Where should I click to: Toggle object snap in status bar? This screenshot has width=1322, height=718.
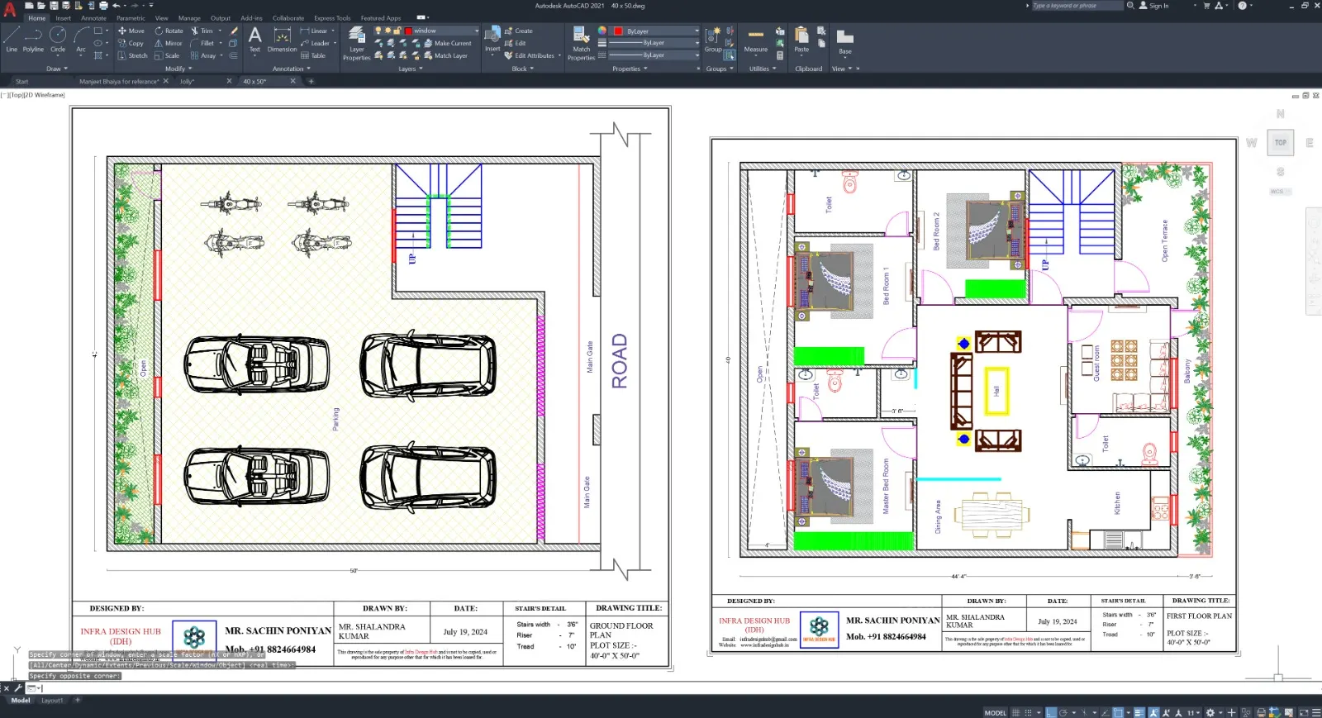[x=1118, y=712]
